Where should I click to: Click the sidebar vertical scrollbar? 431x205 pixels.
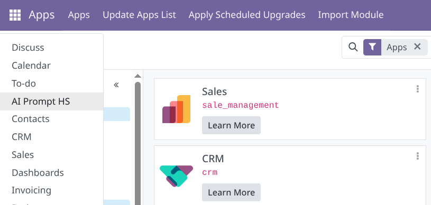point(137,143)
